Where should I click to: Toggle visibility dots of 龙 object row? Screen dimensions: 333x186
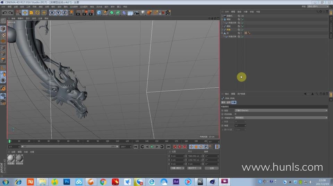click(241, 33)
